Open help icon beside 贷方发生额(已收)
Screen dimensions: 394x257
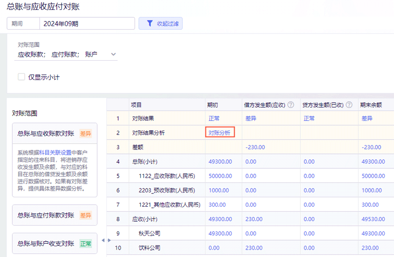[349, 105]
